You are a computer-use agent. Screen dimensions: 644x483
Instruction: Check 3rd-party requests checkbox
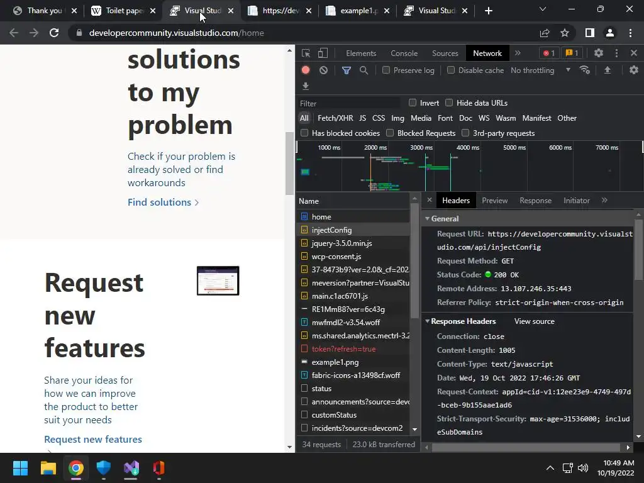(465, 133)
